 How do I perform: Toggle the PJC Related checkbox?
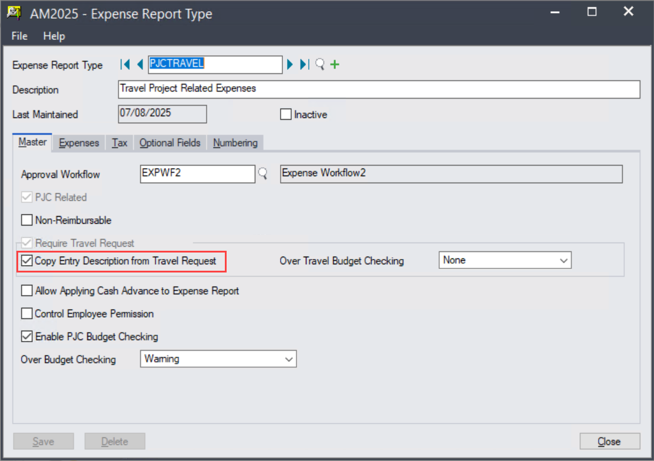(x=26, y=197)
